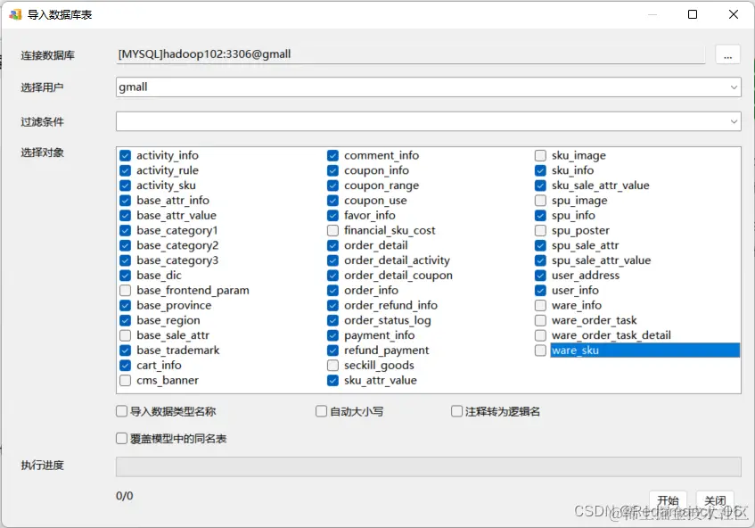
Task: Uncheck the activity_info table
Action: 126,155
